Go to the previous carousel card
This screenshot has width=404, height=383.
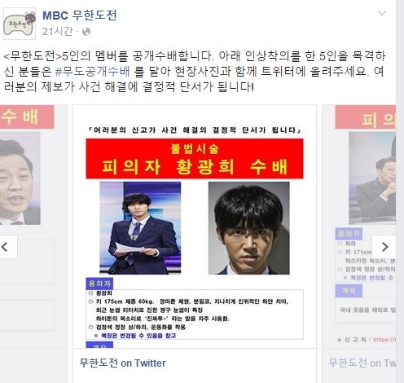(x=8, y=247)
